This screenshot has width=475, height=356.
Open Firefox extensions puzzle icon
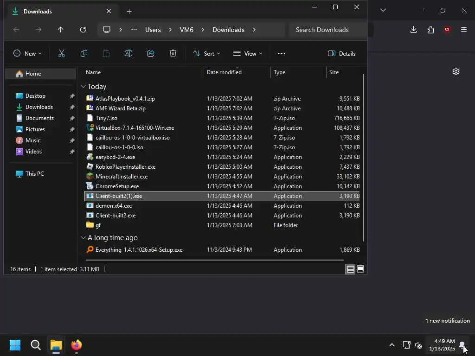(x=430, y=29)
